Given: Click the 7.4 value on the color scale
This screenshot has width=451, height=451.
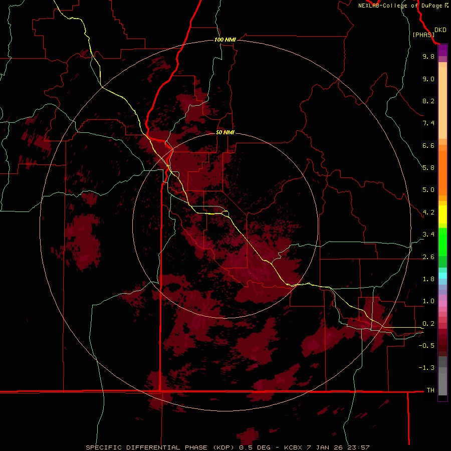Looking at the screenshot, I should pyautogui.click(x=428, y=123).
